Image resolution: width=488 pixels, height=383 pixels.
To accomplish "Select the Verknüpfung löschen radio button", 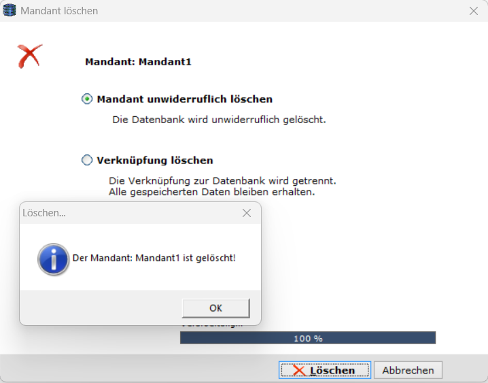I will click(x=87, y=160).
